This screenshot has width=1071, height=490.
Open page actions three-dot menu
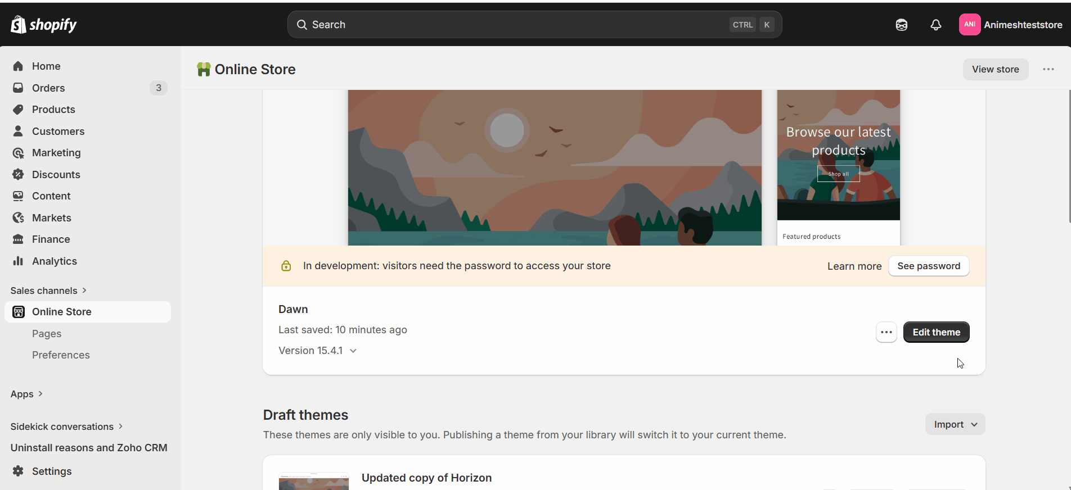1048,69
